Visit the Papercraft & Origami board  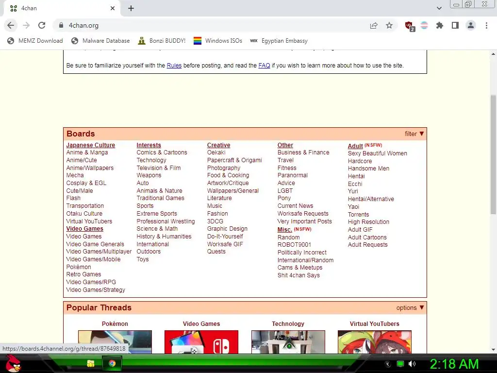[234, 160]
